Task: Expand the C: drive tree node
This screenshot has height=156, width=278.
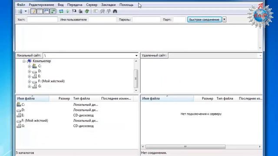Action: pos(30,66)
